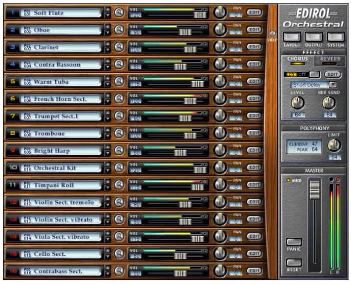Click the pan knob on the Timpani Roll row
The width and height of the screenshot is (351, 284).
(220, 185)
